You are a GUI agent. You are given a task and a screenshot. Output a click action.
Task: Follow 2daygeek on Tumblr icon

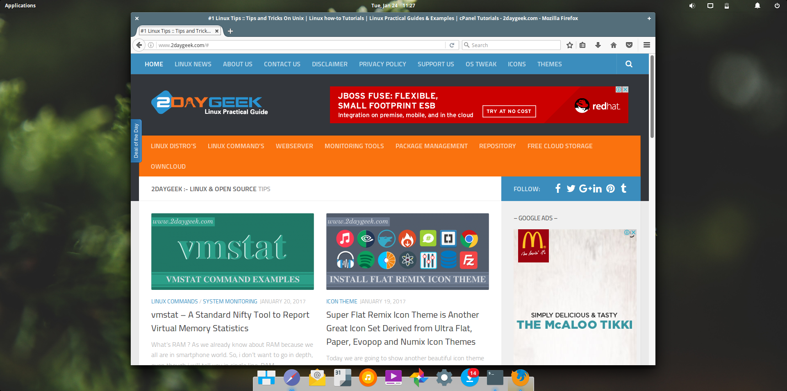click(623, 188)
